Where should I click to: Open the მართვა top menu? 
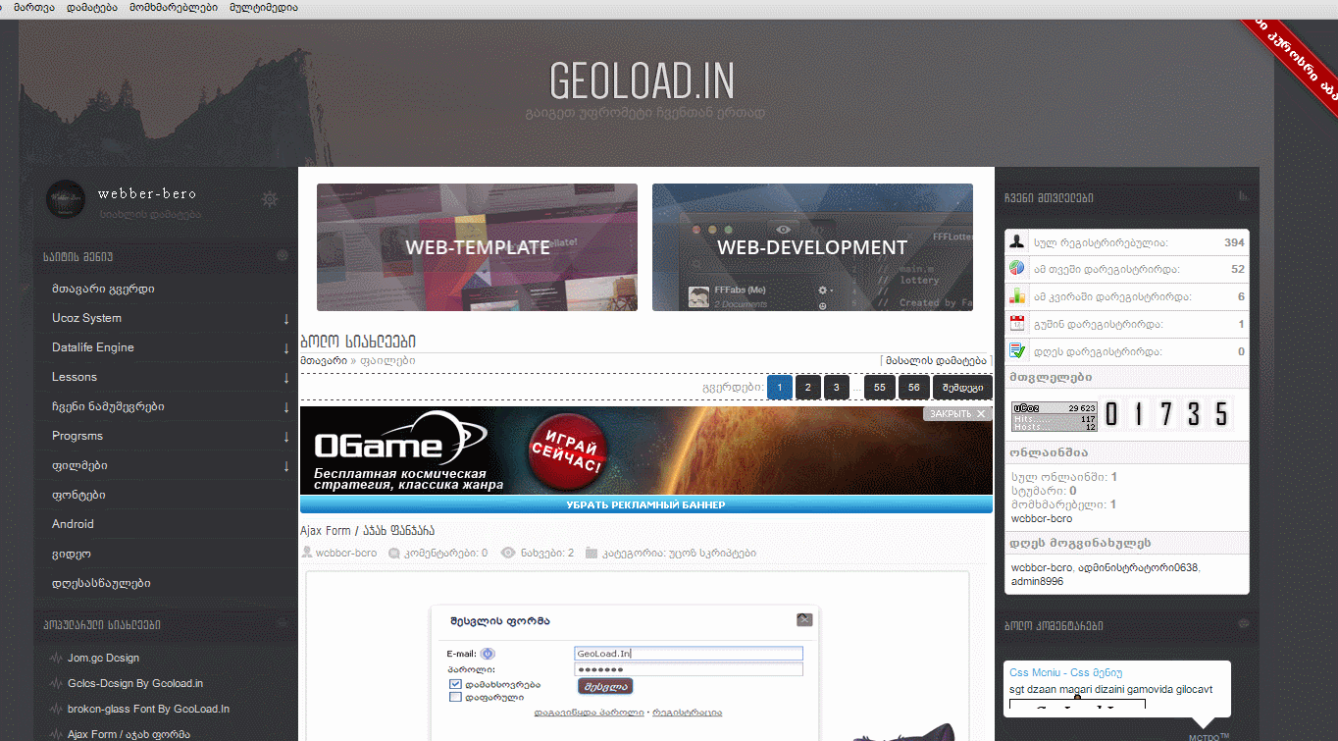pyautogui.click(x=33, y=7)
